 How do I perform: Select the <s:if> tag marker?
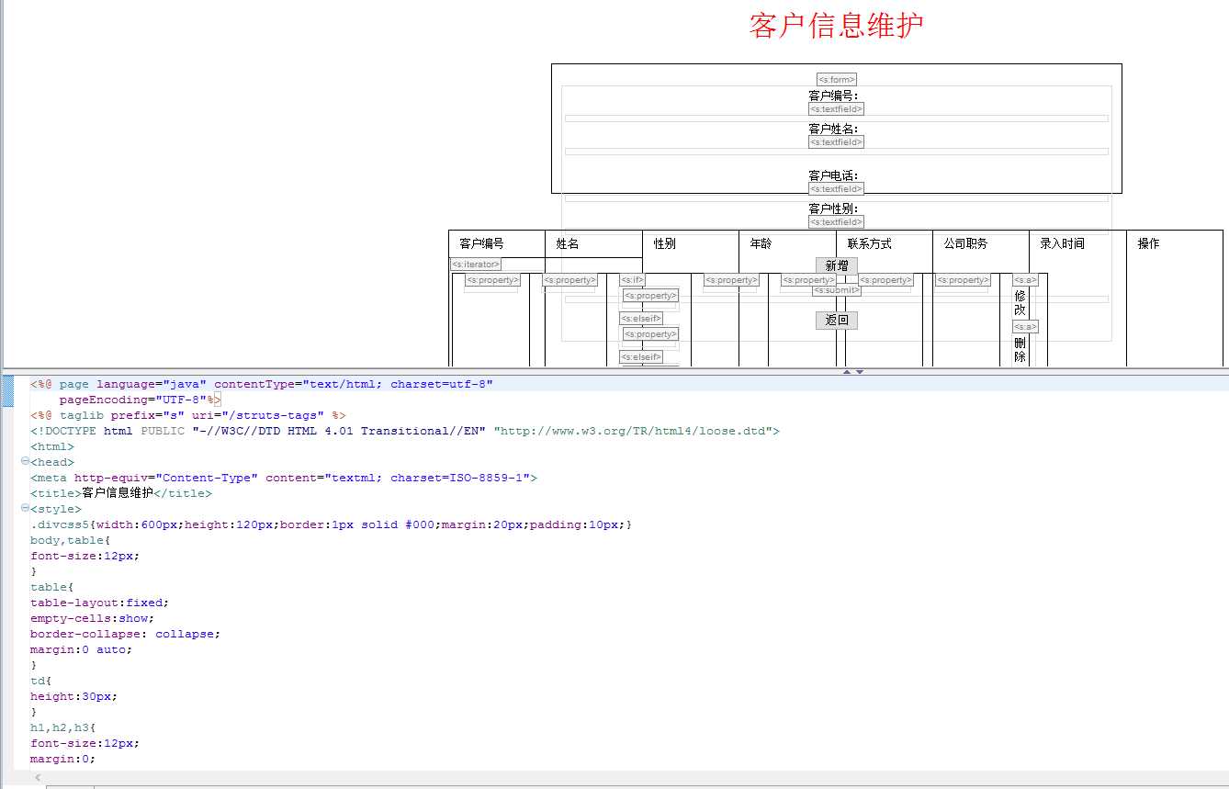(632, 280)
